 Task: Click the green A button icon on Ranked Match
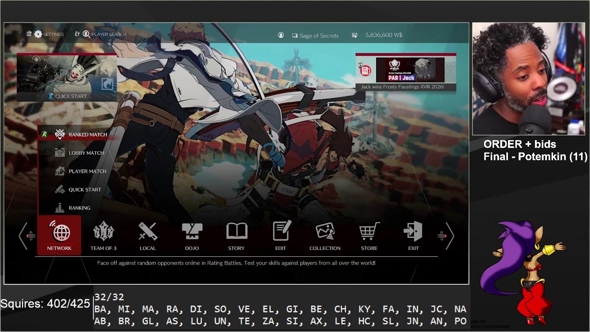point(44,135)
